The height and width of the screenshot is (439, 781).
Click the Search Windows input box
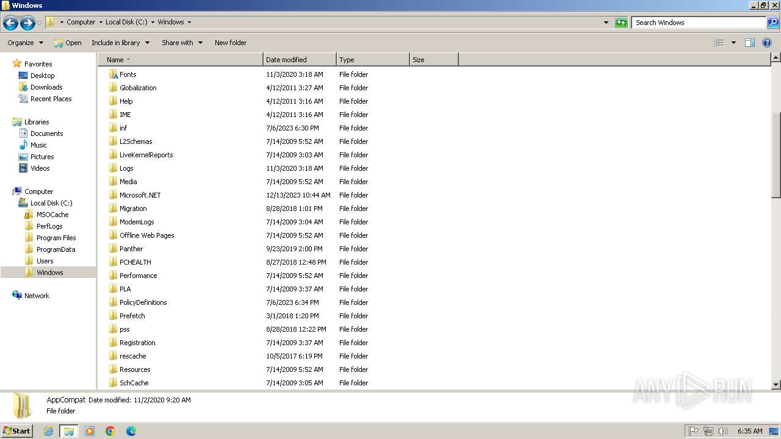click(699, 23)
